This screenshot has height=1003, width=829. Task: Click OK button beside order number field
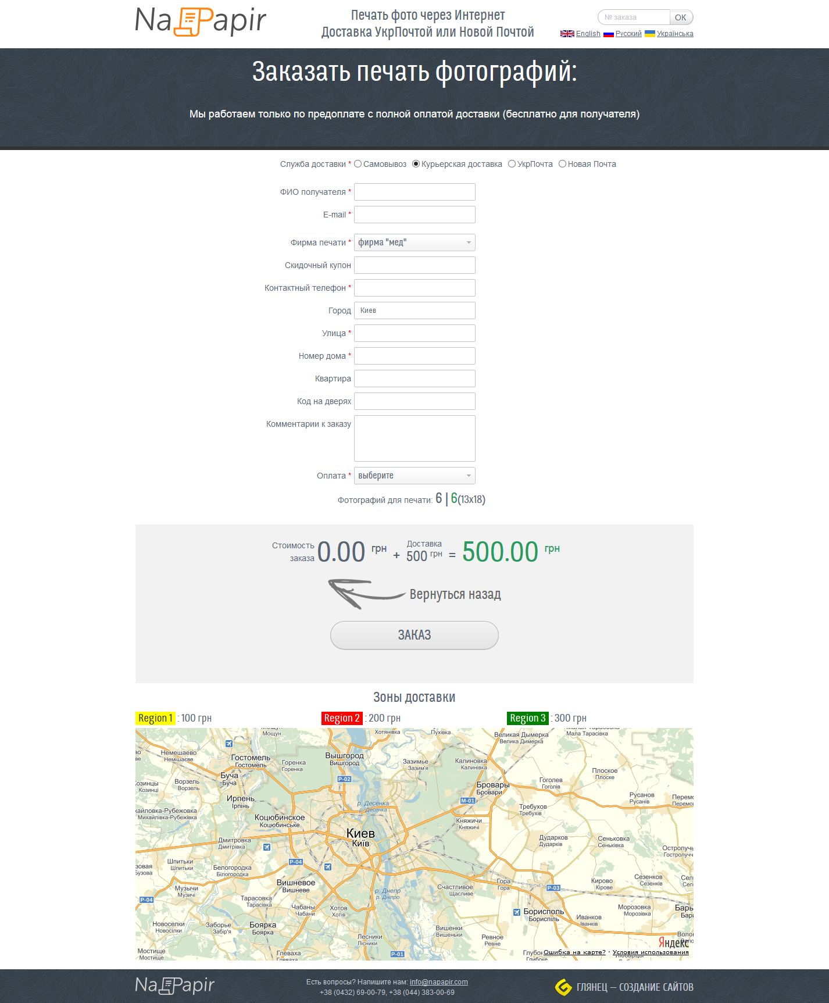pos(681,17)
